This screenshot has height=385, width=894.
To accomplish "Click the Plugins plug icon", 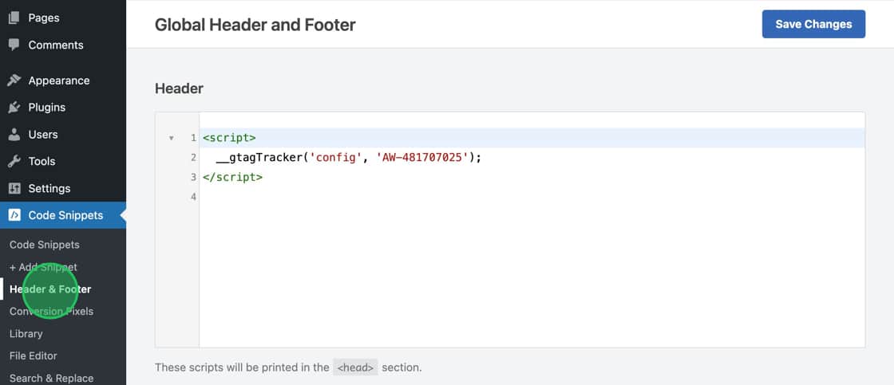I will [x=14, y=108].
